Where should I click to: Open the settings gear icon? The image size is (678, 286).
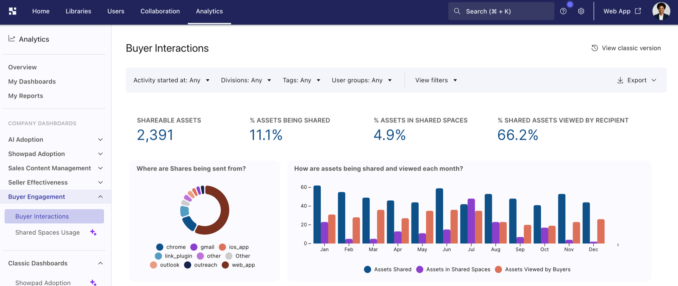(581, 11)
